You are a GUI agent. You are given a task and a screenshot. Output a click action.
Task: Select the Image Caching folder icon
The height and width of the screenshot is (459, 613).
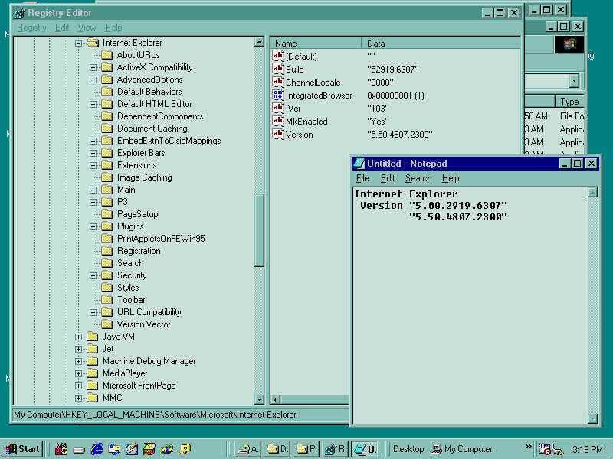[x=107, y=177]
